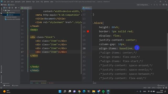Open the Refactor menu
168x94 pixels.
(x=29, y=2)
